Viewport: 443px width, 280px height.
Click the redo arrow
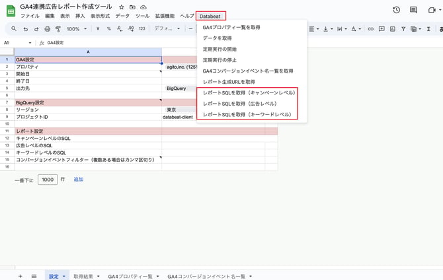36,29
